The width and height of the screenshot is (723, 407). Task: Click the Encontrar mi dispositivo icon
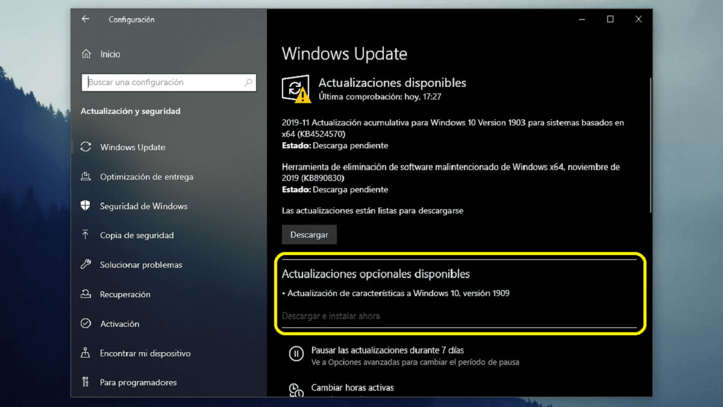tap(86, 353)
